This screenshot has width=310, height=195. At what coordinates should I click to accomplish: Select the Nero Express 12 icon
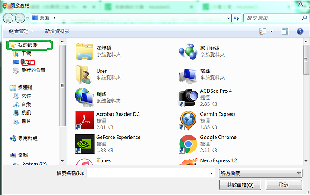click(189, 162)
